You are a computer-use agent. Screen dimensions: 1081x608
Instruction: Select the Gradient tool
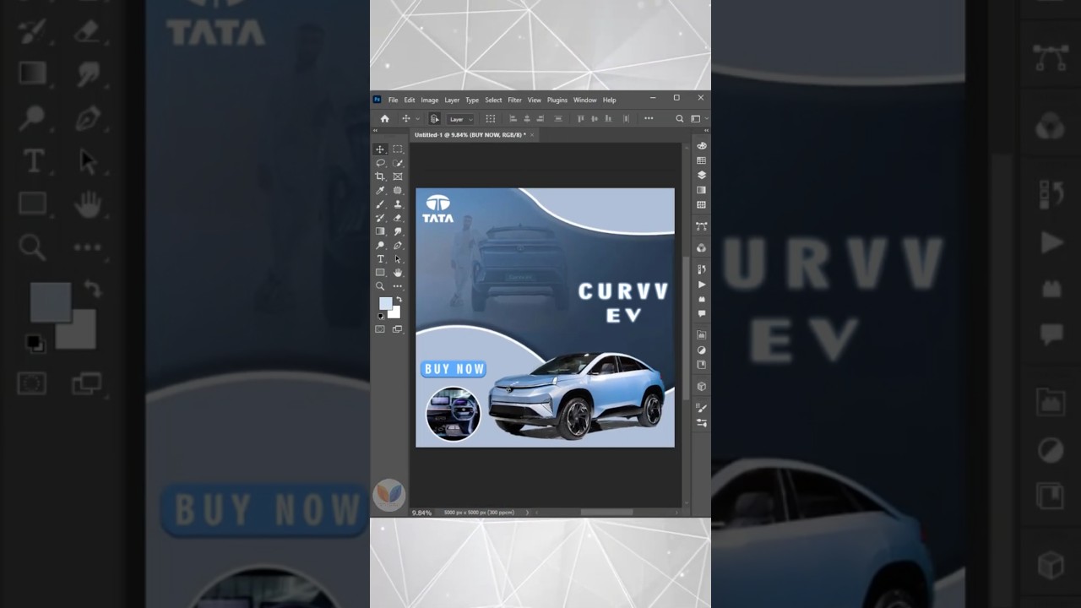point(380,231)
